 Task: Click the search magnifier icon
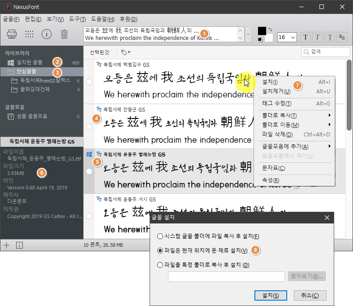306,52
